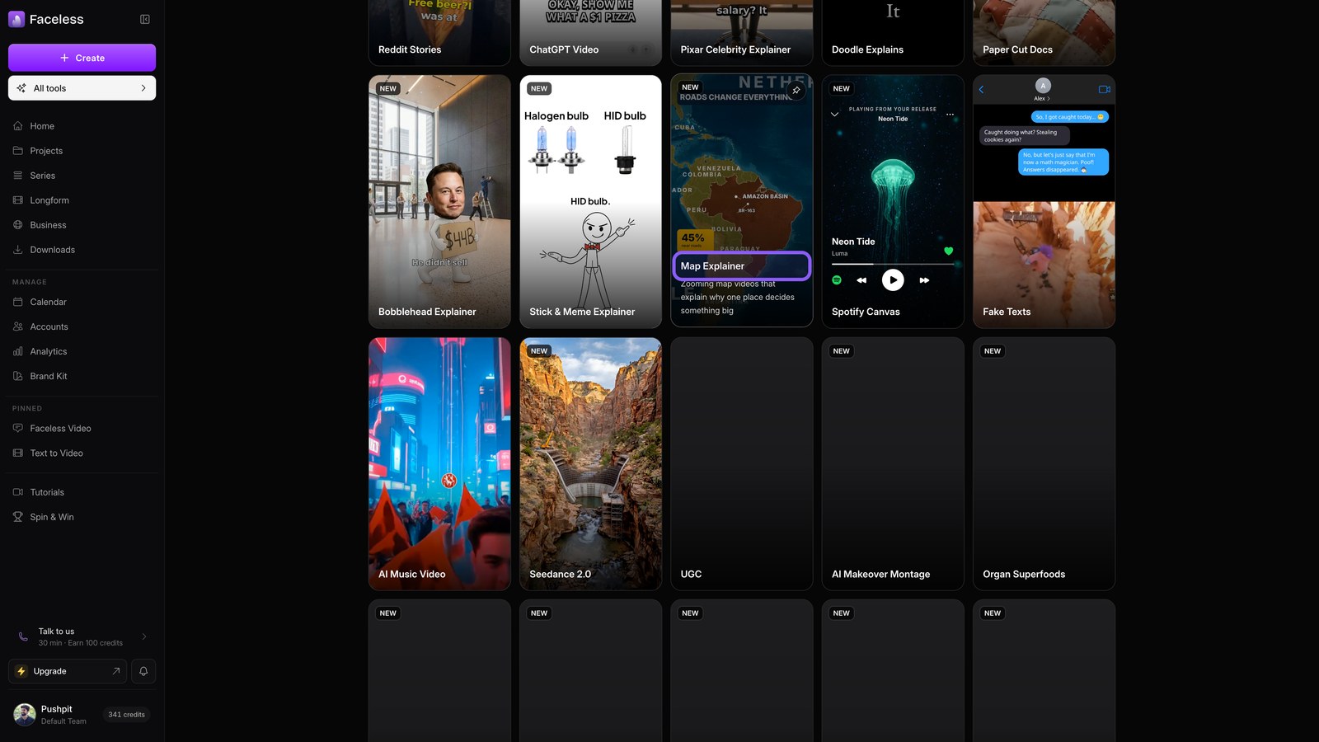Click the Analytics chart icon
Image resolution: width=1319 pixels, height=742 pixels.
(18, 351)
